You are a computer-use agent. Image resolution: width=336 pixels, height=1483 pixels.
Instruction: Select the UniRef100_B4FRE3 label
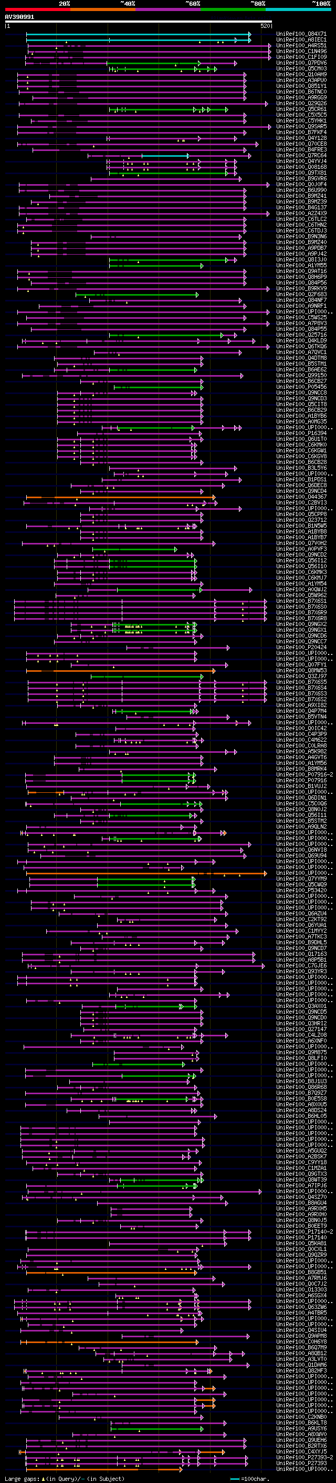301,150
